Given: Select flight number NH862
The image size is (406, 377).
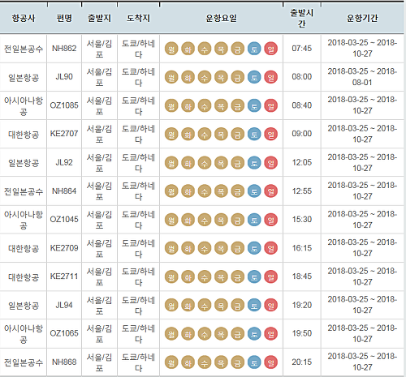Looking at the screenshot, I should (64, 49).
